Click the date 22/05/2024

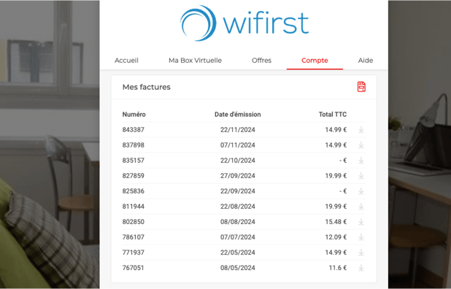(238, 253)
